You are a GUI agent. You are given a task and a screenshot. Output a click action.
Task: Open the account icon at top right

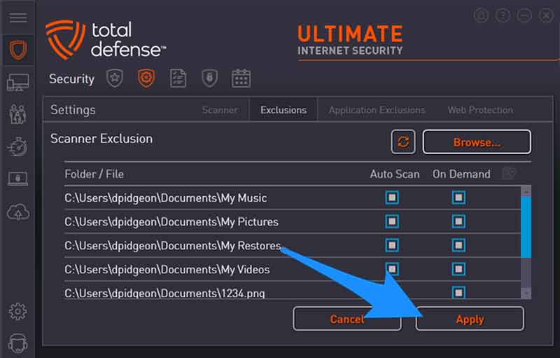tap(481, 15)
